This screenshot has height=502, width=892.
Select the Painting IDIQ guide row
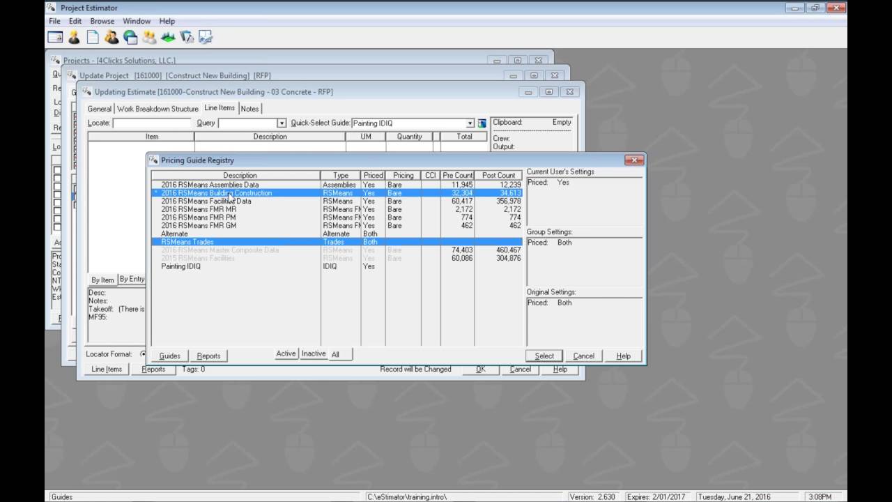(337, 266)
